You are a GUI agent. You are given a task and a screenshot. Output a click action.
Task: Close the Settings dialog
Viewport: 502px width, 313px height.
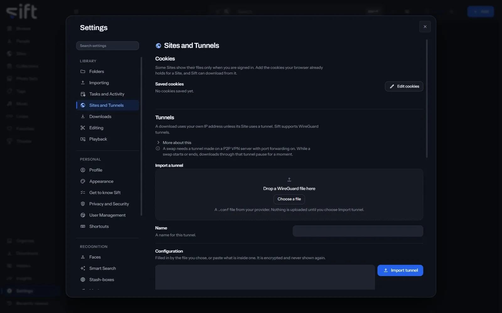(425, 27)
